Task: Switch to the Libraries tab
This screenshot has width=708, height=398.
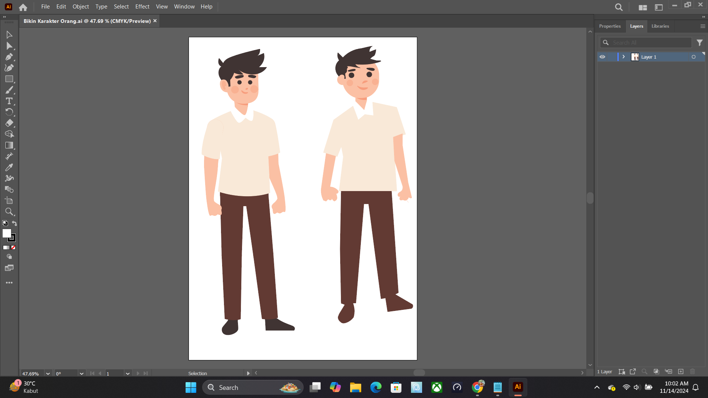Action: 660,26
